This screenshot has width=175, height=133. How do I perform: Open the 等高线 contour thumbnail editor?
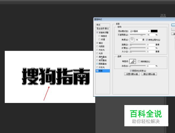pyautogui.click(x=132, y=61)
